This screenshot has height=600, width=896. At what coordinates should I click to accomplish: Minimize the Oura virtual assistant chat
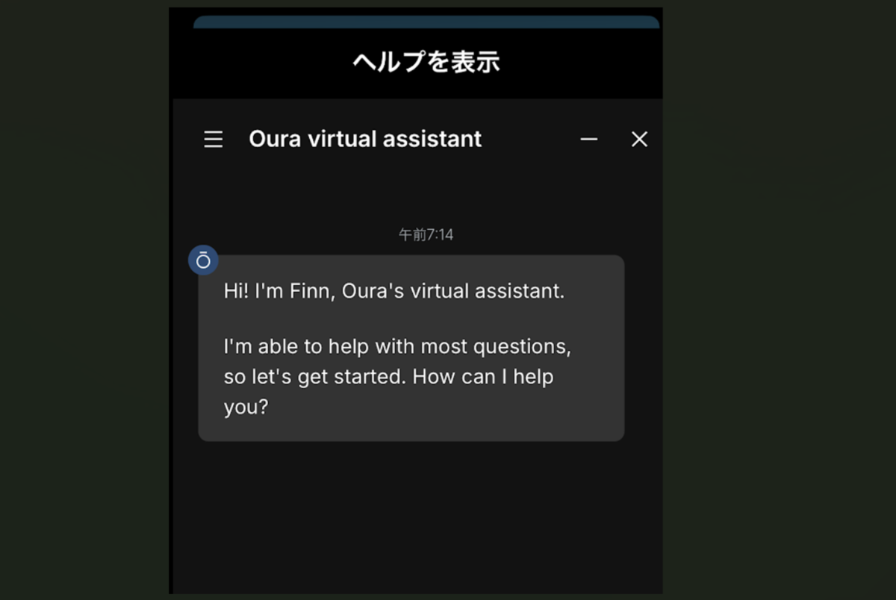coord(589,140)
